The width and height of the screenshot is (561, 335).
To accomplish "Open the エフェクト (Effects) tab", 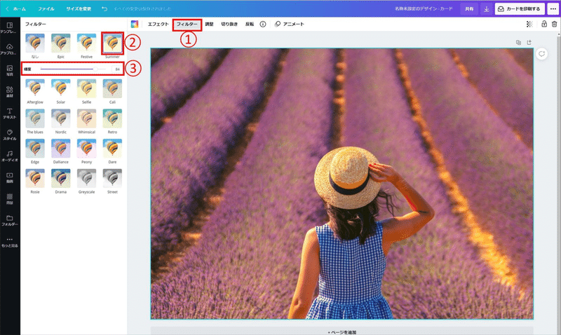I will click(x=158, y=24).
